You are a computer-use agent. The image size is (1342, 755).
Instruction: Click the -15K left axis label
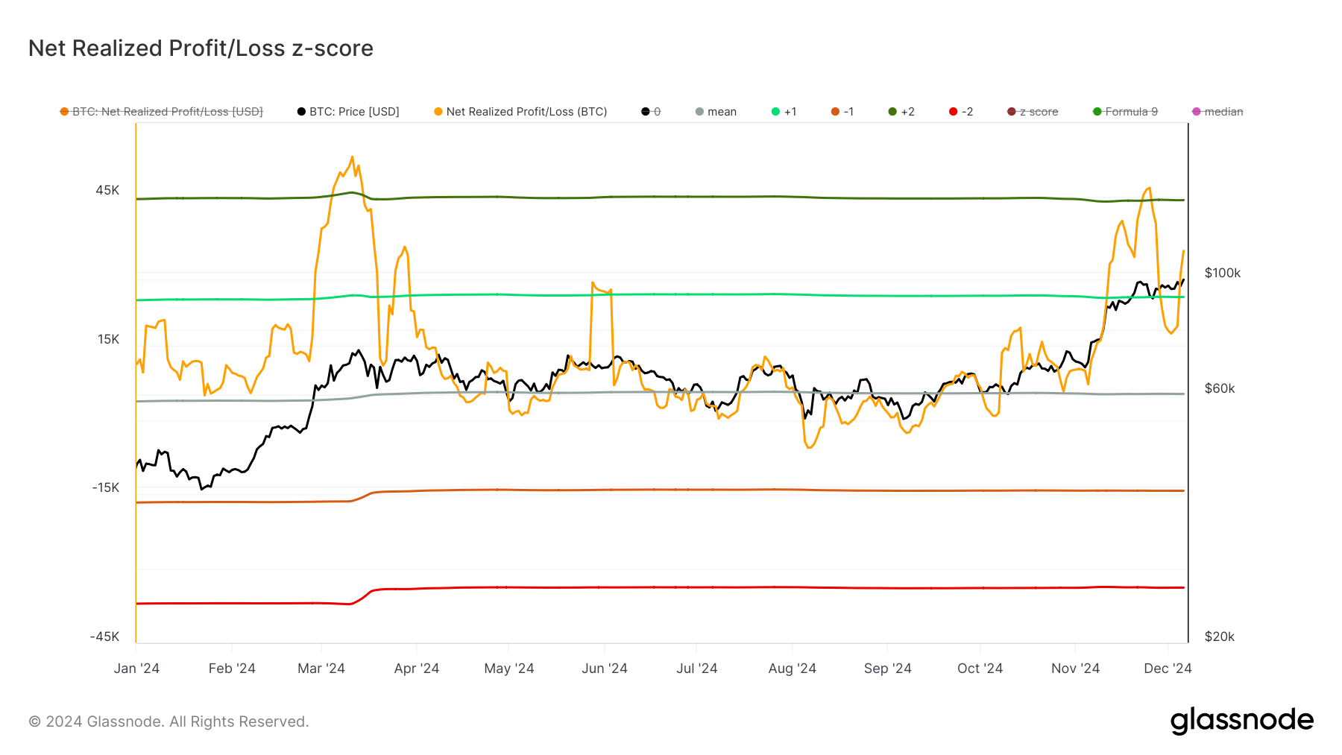point(106,487)
